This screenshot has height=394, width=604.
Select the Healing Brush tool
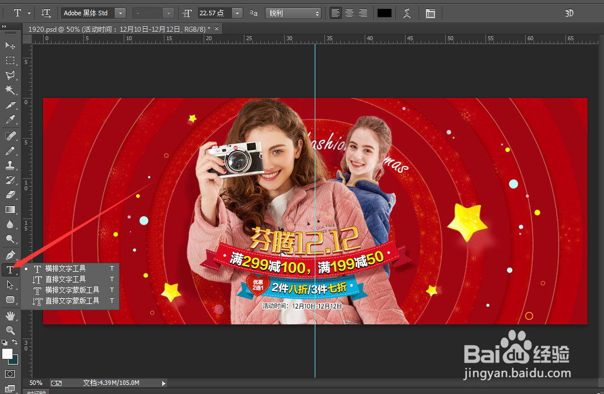click(x=10, y=136)
